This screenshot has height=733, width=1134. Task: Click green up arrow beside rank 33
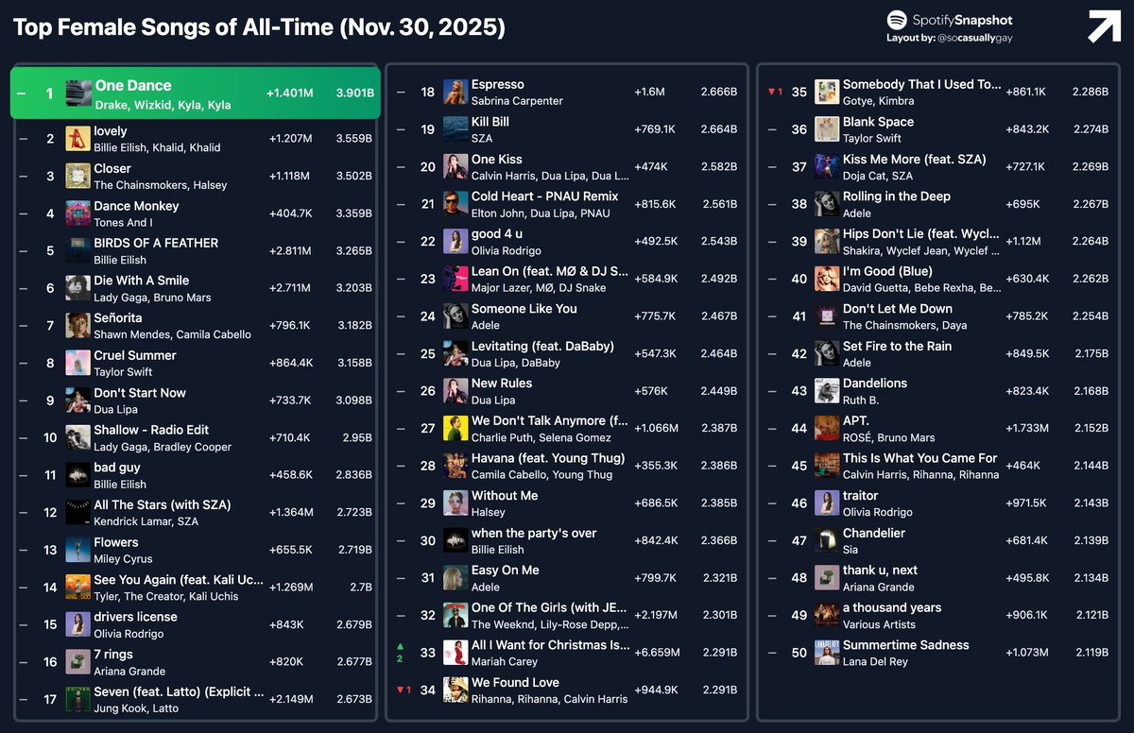click(400, 646)
